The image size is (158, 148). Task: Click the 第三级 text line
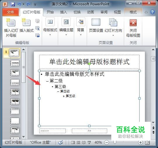click(x=60, y=87)
